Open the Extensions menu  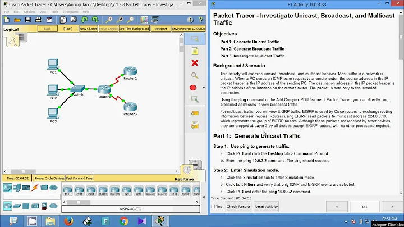pyautogui.click(x=70, y=12)
